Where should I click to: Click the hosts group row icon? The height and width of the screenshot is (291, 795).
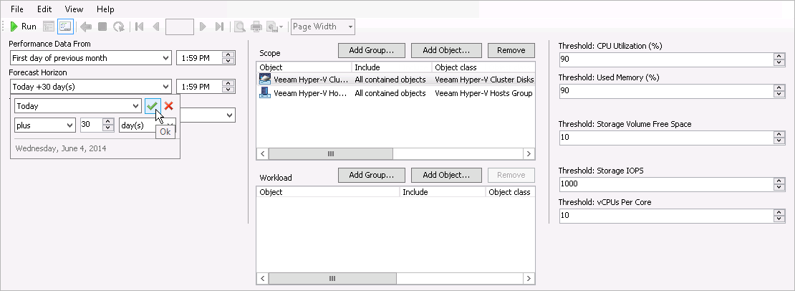click(265, 92)
